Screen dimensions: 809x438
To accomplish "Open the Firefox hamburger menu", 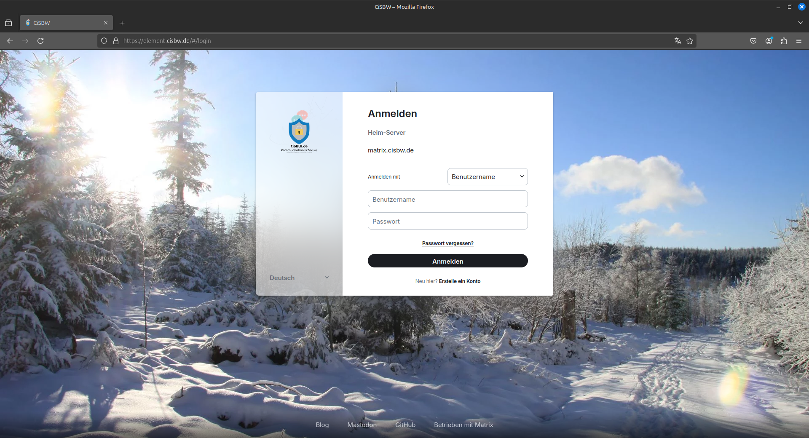I will [799, 41].
